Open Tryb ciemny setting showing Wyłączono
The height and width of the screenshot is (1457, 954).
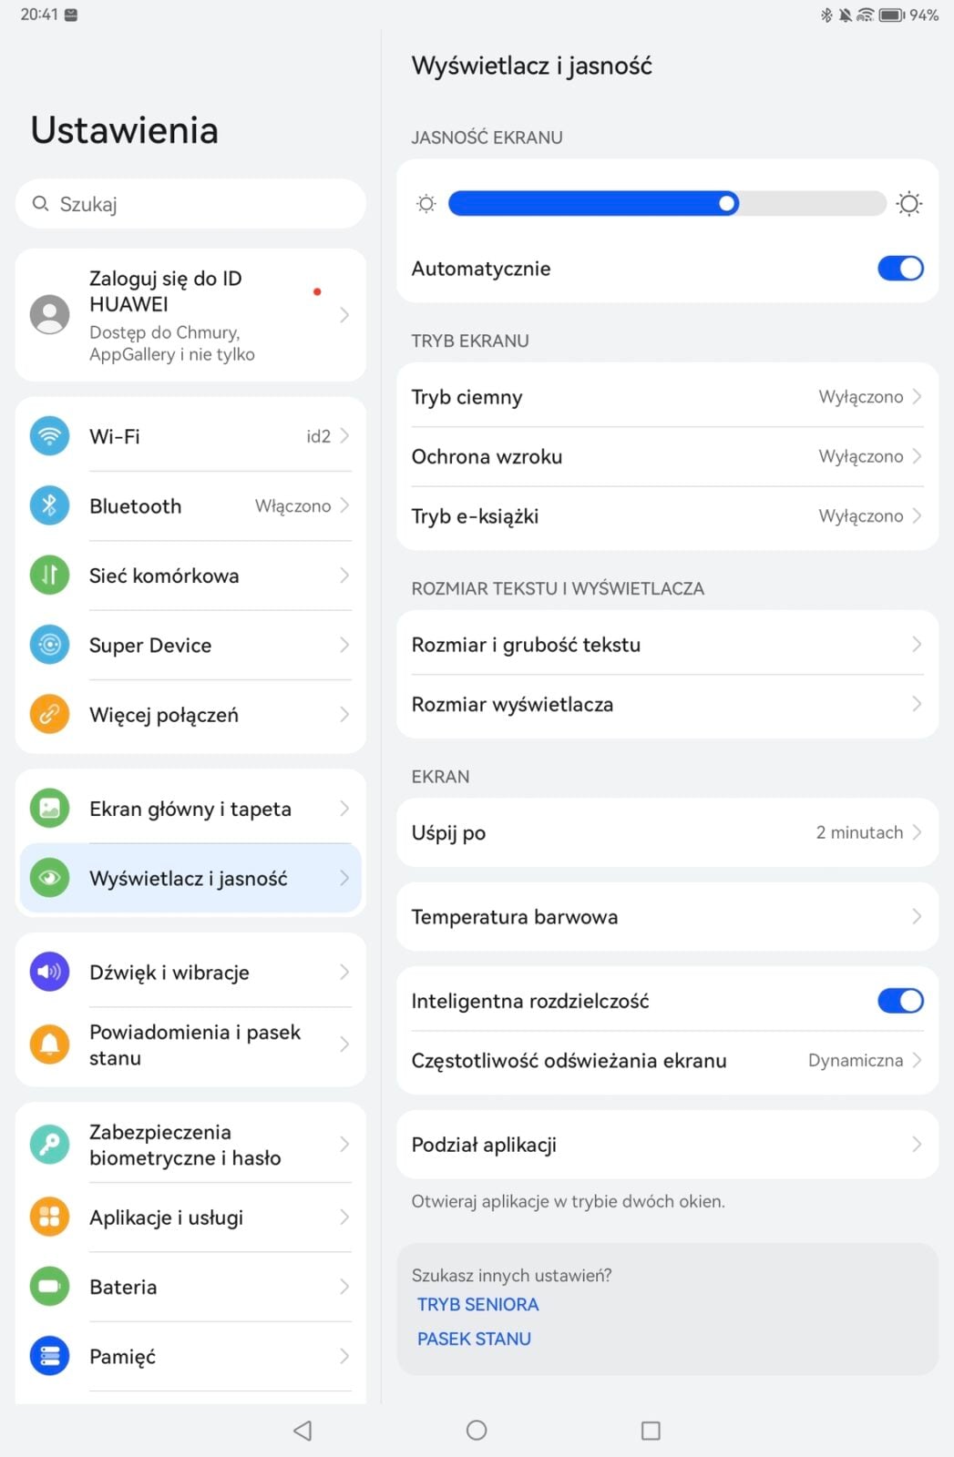667,397
